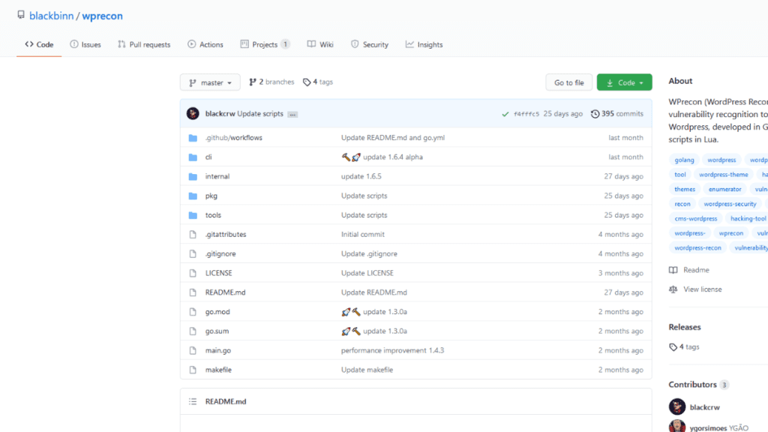Open the Issues tab

coord(85,44)
